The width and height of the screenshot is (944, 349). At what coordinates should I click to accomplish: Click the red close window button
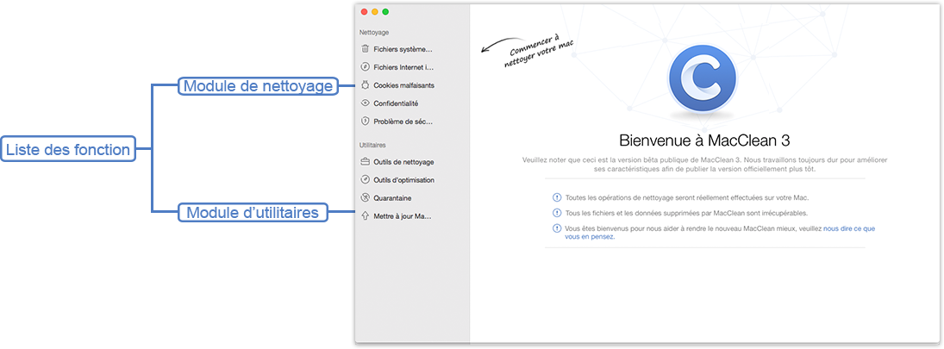click(x=364, y=11)
